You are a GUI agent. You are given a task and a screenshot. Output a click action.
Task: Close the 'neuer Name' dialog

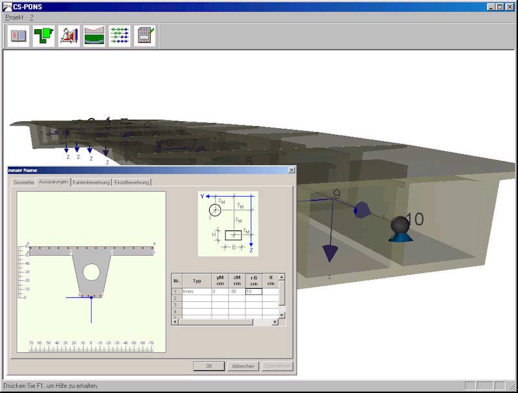coord(291,170)
